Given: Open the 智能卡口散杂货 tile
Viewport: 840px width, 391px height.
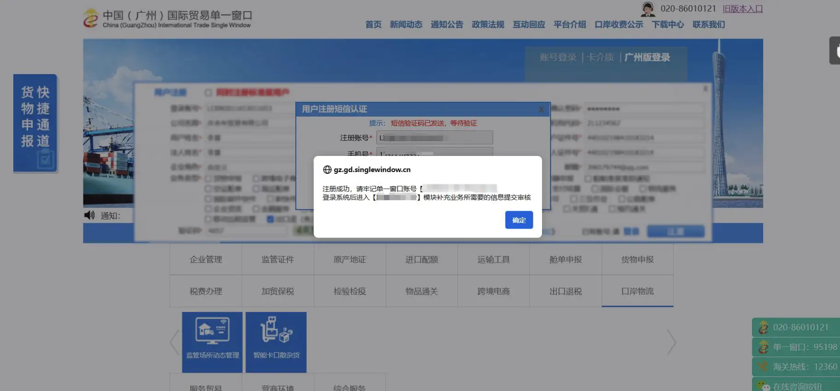Looking at the screenshot, I should click(x=276, y=342).
